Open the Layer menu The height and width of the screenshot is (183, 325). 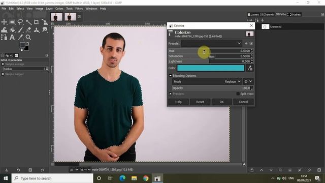point(49,9)
